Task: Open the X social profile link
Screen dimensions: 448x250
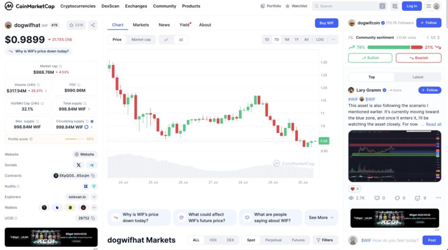Action: 79,165
